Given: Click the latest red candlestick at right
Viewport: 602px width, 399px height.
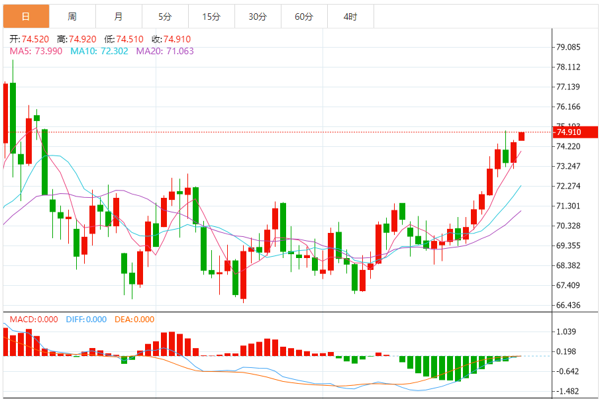Looking at the screenshot, I should pos(521,136).
